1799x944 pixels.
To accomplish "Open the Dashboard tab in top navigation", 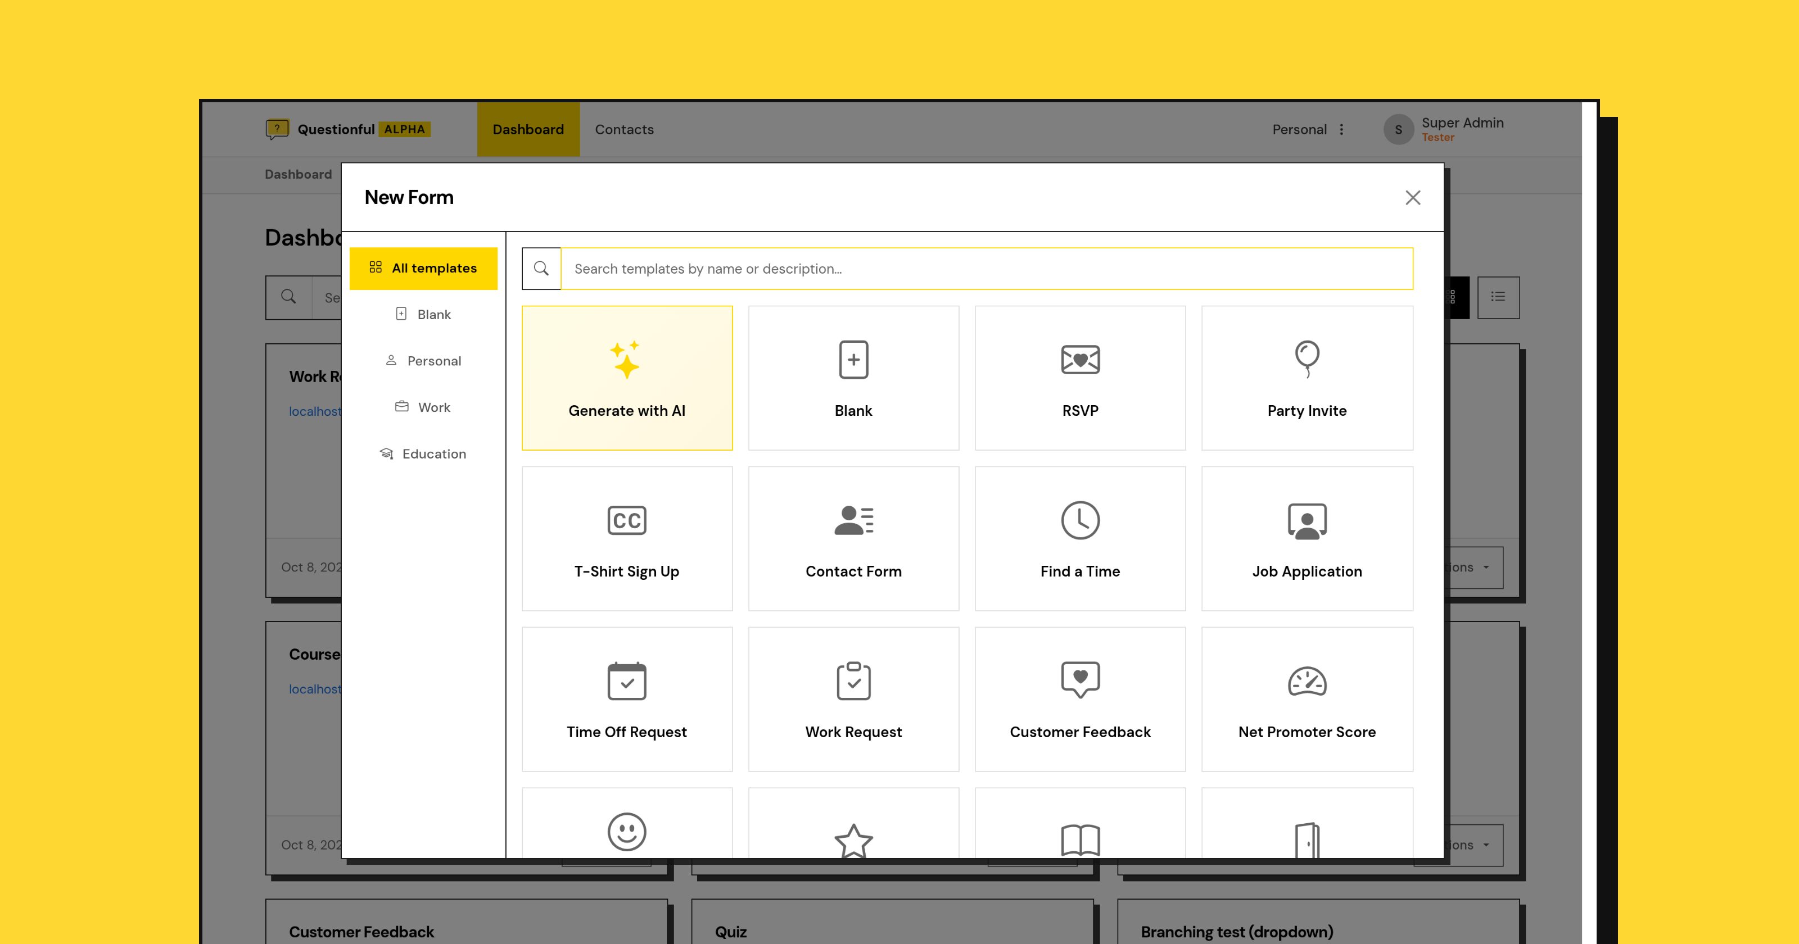I will [x=528, y=129].
